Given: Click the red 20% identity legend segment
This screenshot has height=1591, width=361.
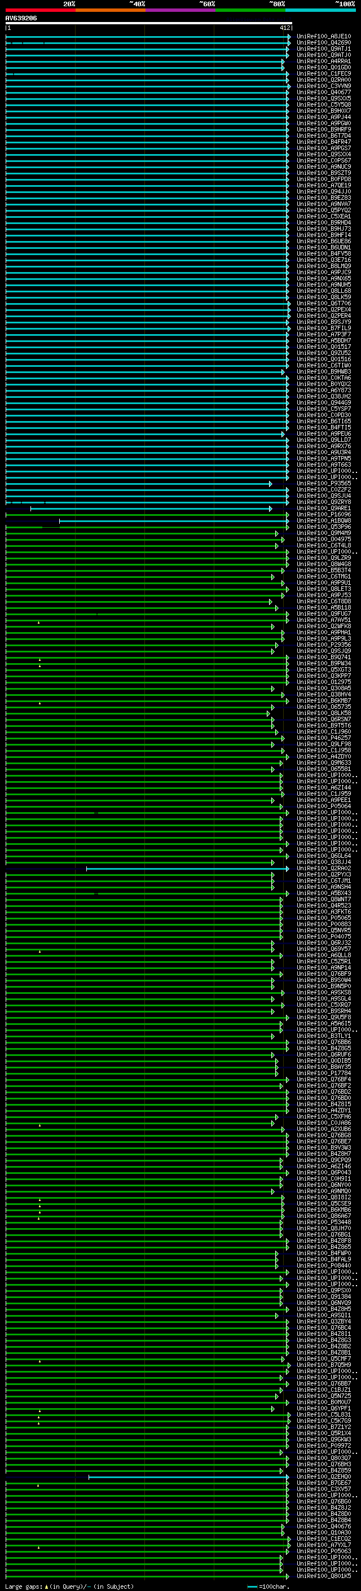Looking at the screenshot, I should [x=40, y=10].
